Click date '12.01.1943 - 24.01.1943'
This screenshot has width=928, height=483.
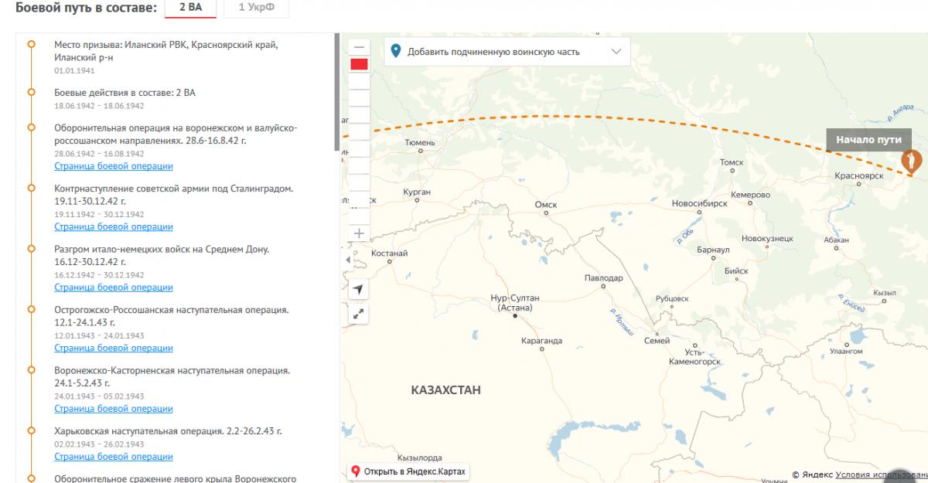click(99, 335)
